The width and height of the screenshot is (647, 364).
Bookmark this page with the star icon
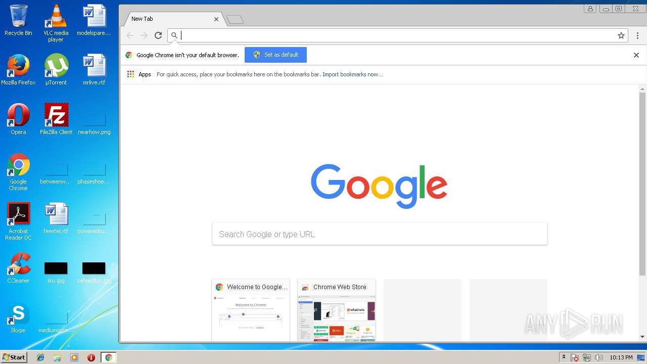pyautogui.click(x=621, y=35)
